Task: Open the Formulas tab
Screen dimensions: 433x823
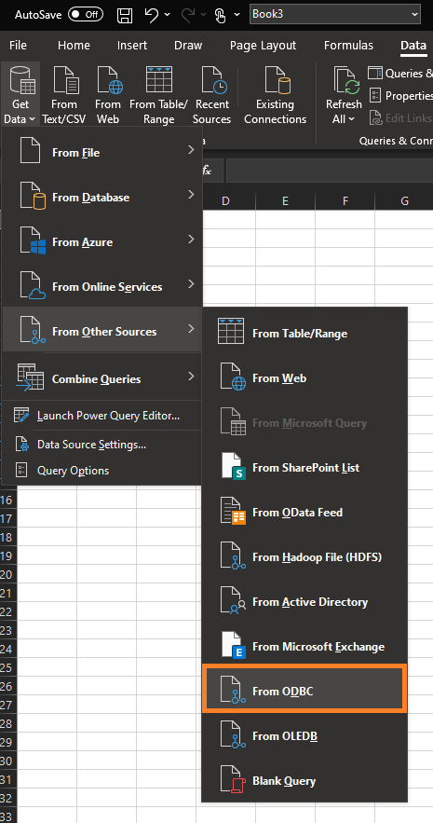Action: (x=348, y=45)
